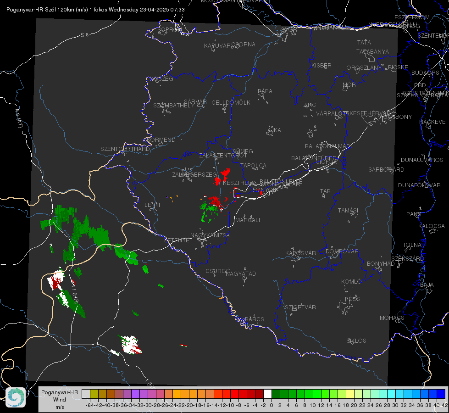
Task: Select the TATA label
Action: [364, 42]
